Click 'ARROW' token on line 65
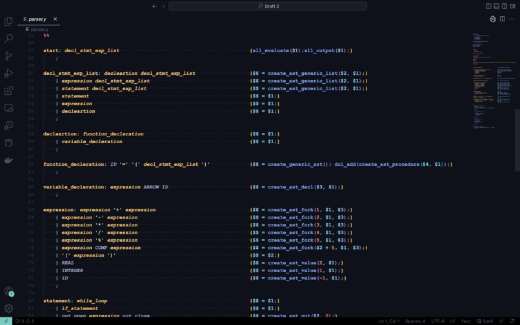Image resolution: width=520 pixels, height=325 pixels. [151, 187]
